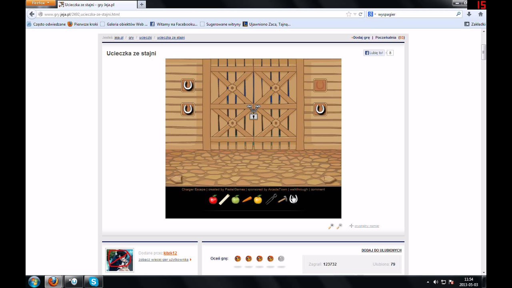Click the page vertical scrollbar thumb

484,52
